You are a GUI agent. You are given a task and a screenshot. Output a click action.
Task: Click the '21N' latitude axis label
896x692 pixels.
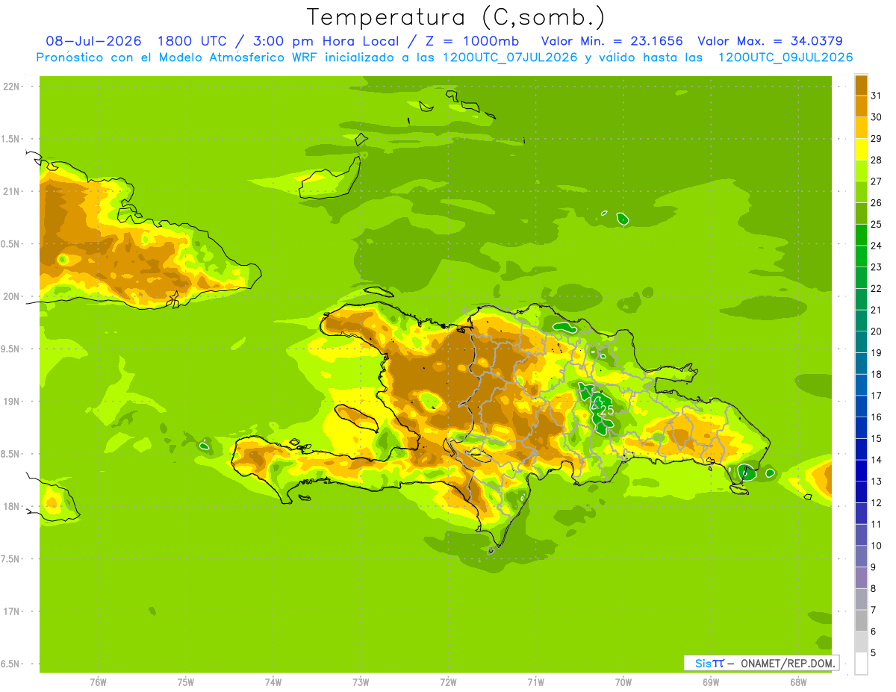[13, 191]
